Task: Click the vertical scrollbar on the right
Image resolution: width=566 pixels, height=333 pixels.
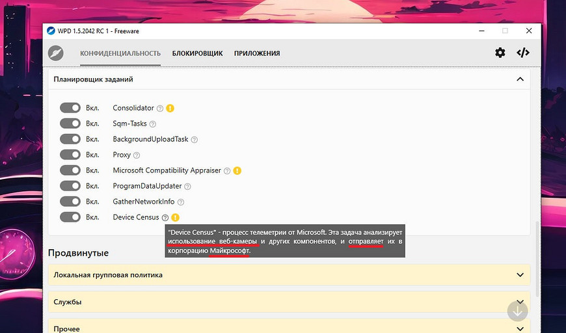Action: 537,254
